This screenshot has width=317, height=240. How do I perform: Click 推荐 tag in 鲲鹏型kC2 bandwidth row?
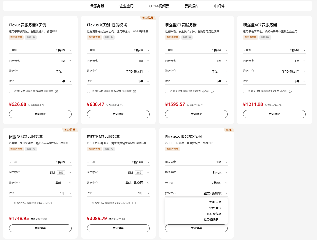point(61,173)
